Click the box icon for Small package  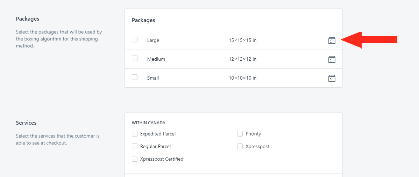click(x=332, y=78)
